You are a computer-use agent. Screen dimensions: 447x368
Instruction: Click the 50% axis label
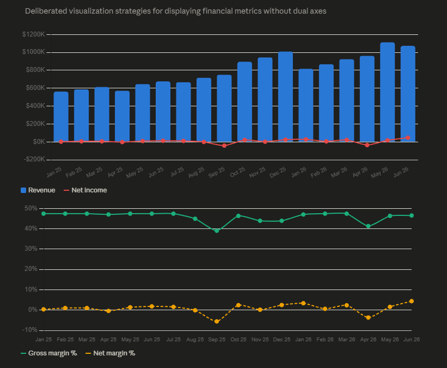coord(31,208)
